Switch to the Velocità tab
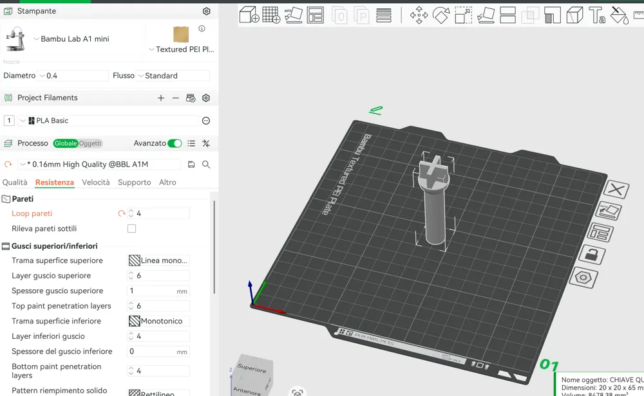 96,183
